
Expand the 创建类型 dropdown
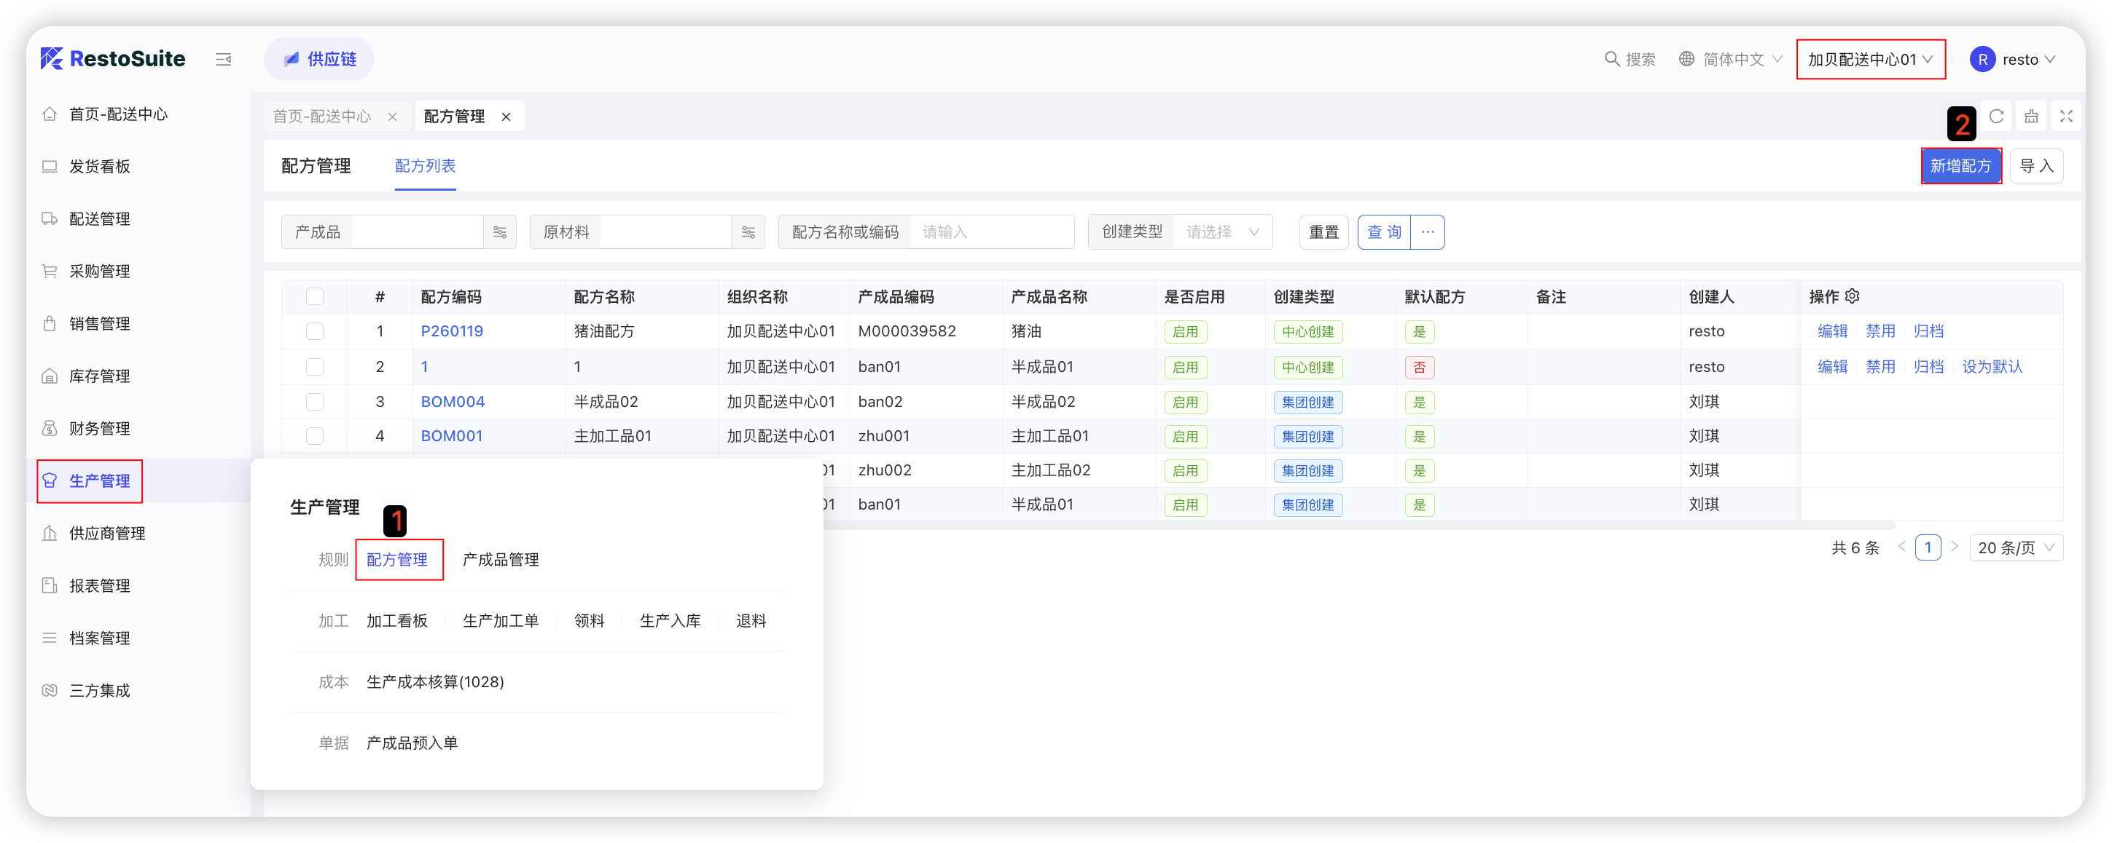point(1221,233)
